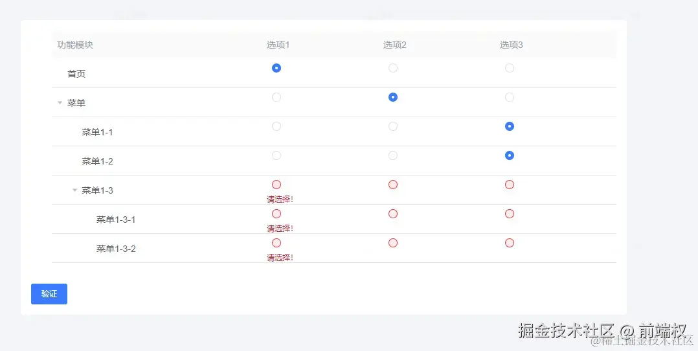Click the 选项2 column header
The width and height of the screenshot is (698, 351).
click(x=394, y=45)
